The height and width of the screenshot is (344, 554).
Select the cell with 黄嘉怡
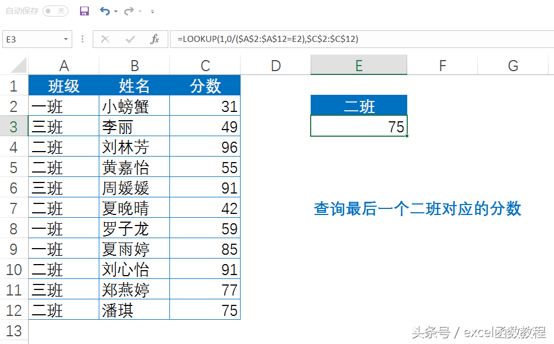click(135, 167)
